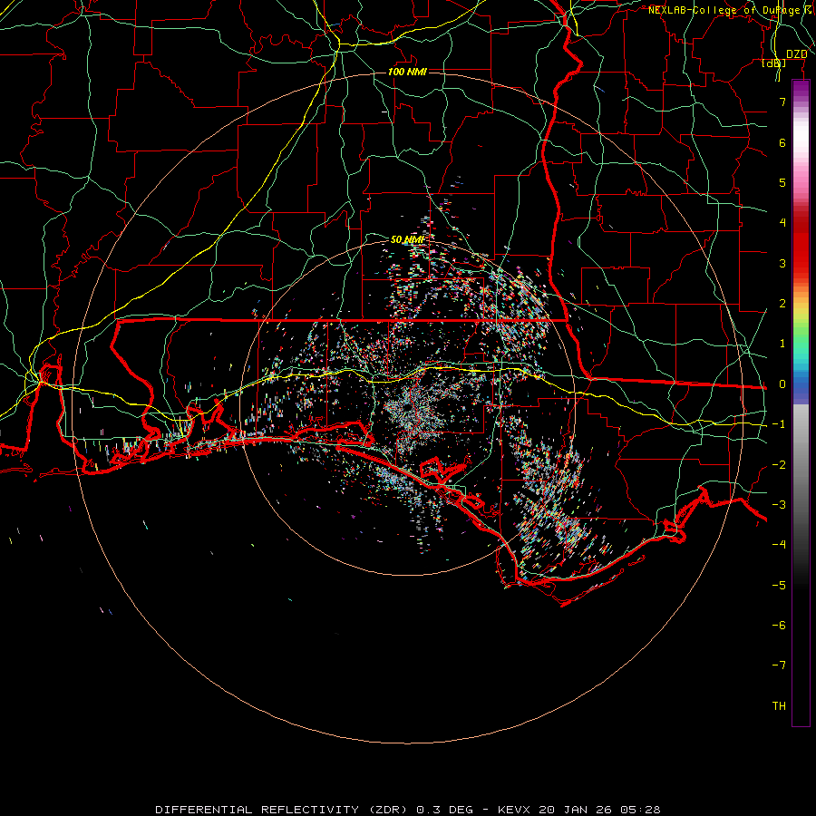The width and height of the screenshot is (816, 816).
Task: Click the [dB] units label
Action: coord(774,63)
